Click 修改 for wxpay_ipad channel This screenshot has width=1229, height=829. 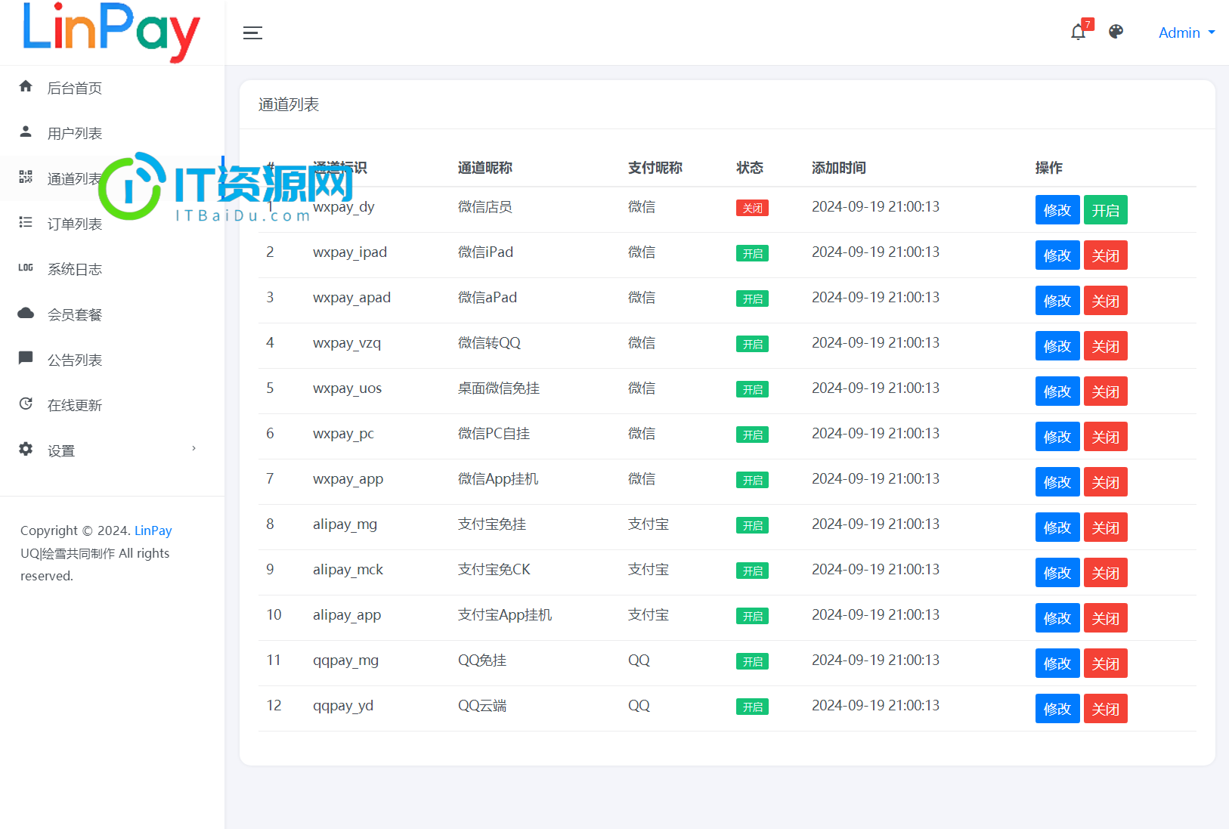[x=1057, y=255]
